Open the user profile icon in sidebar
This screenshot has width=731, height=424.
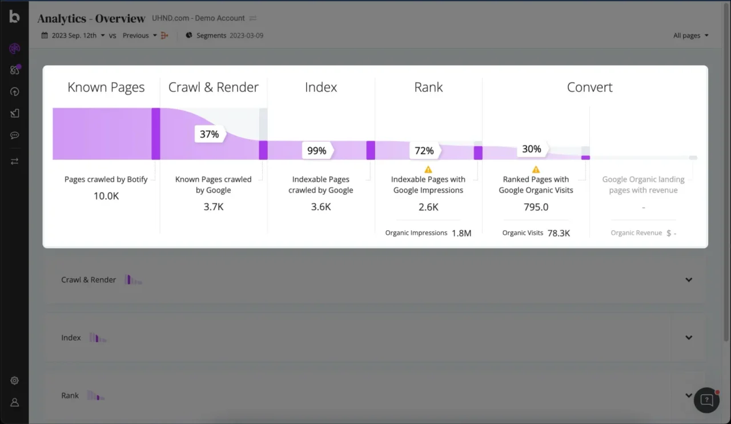tap(14, 402)
